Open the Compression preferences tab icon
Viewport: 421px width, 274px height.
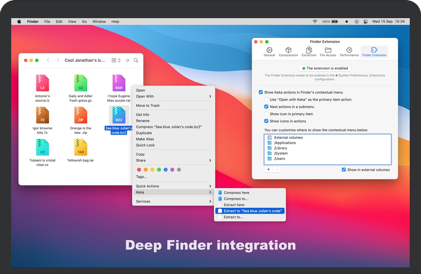pyautogui.click(x=288, y=51)
